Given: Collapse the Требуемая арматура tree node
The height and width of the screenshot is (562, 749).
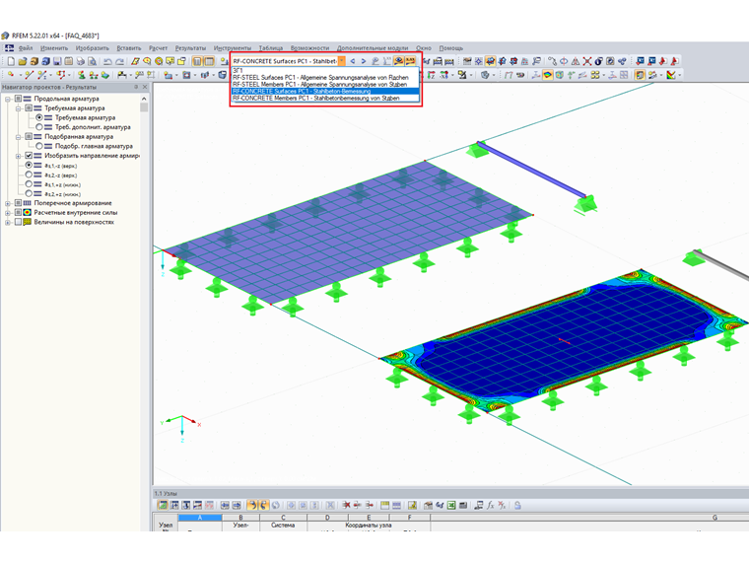Looking at the screenshot, I should (18, 108).
